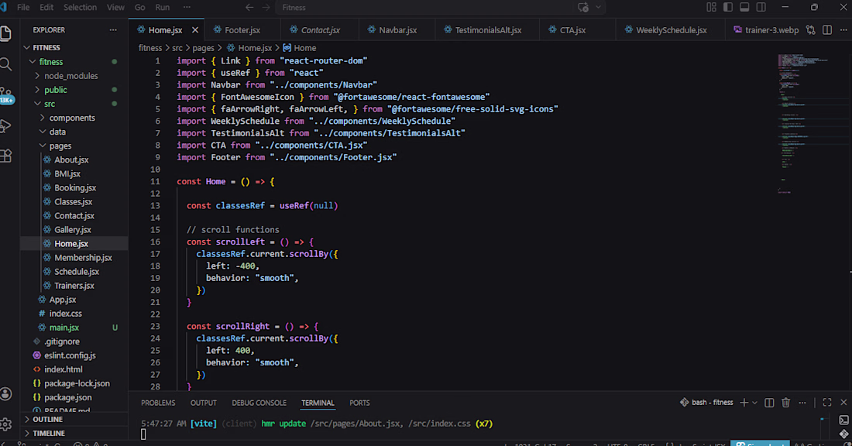Go forward with the title bar arrow
This screenshot has height=446, width=852.
pyautogui.click(x=266, y=8)
